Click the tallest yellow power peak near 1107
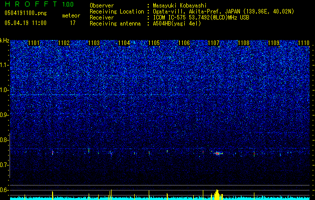 point(217,195)
